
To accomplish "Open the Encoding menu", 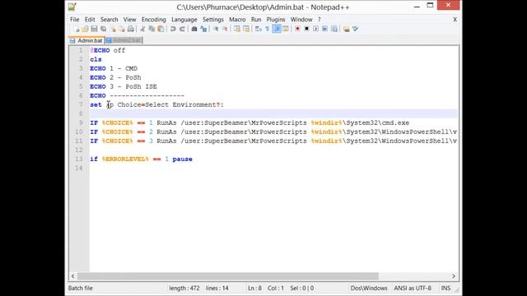I will pyautogui.click(x=154, y=20).
